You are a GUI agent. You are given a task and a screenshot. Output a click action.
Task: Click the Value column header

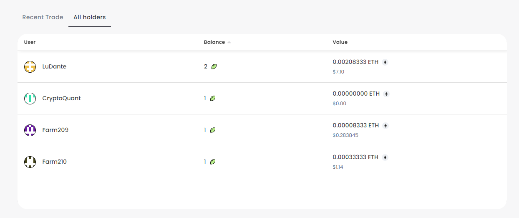point(340,42)
